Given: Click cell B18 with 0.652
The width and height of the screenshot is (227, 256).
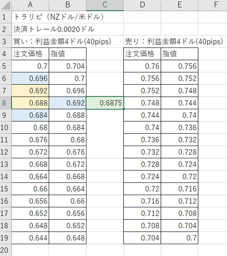Looking at the screenshot, I should (x=68, y=226).
